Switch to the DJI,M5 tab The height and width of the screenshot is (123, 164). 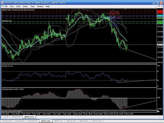(6, 117)
